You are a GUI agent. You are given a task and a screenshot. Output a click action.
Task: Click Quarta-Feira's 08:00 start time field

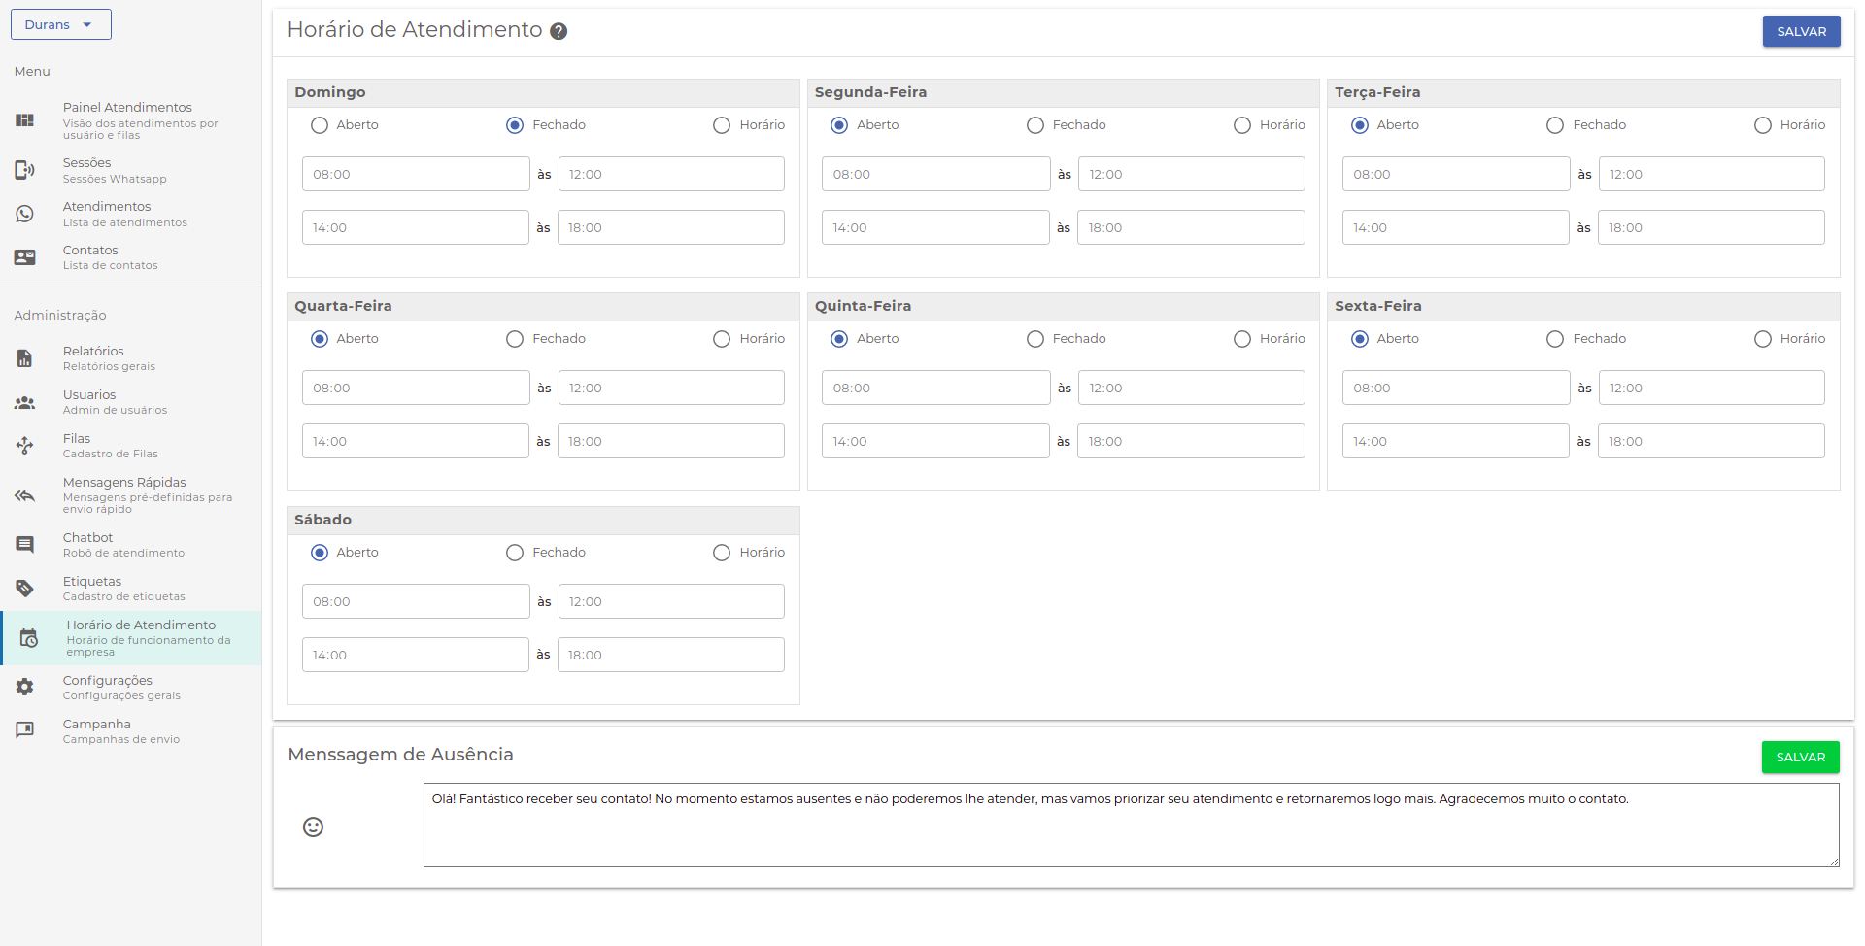[x=416, y=388]
